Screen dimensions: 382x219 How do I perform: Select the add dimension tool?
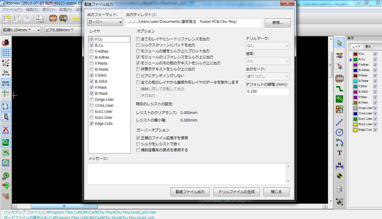click(x=340, y=166)
